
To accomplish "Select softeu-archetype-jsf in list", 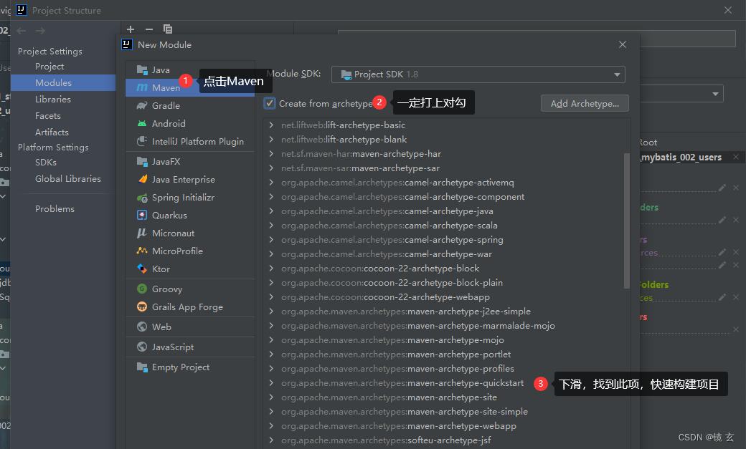I will (x=386, y=440).
